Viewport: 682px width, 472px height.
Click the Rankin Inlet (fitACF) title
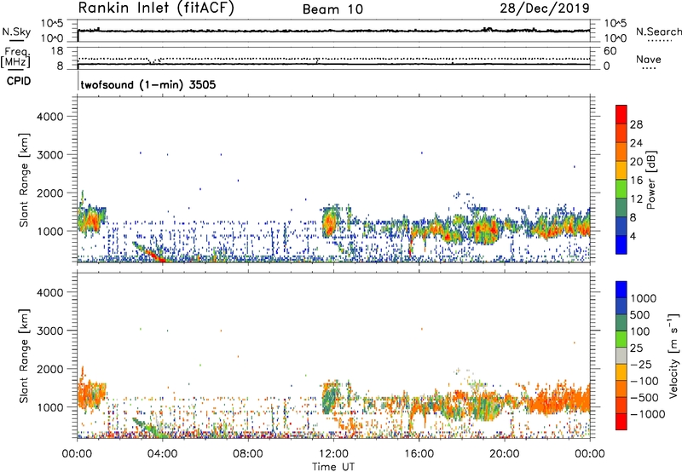tap(156, 9)
